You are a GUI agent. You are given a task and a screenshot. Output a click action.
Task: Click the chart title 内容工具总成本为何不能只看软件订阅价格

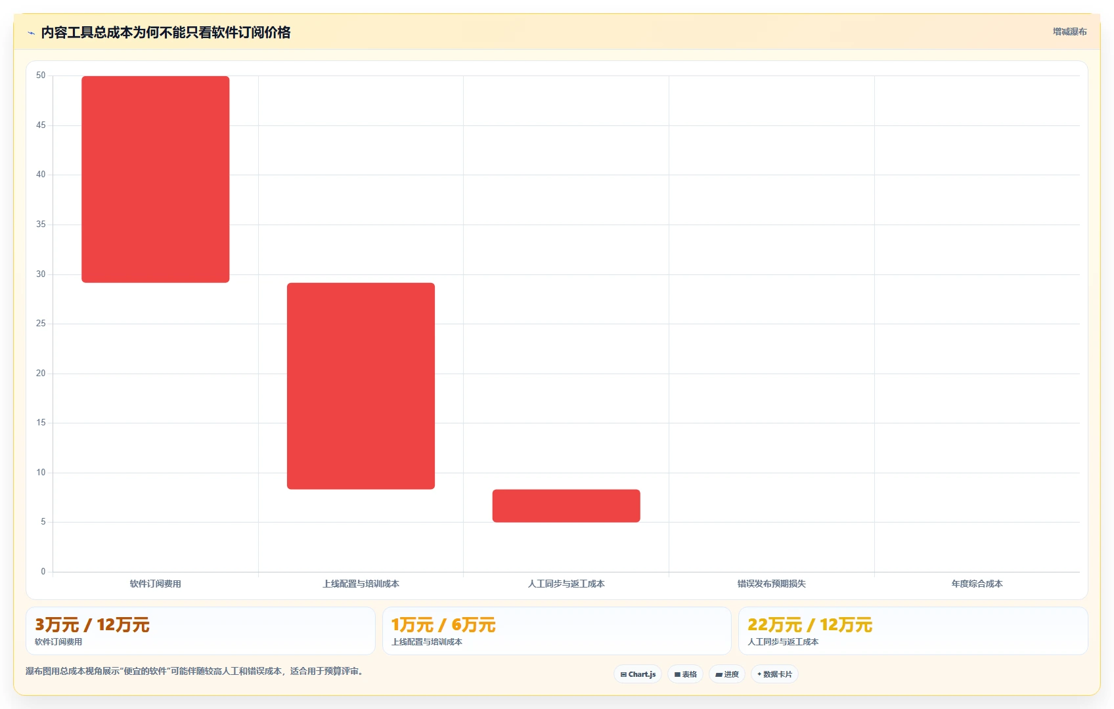pos(166,32)
